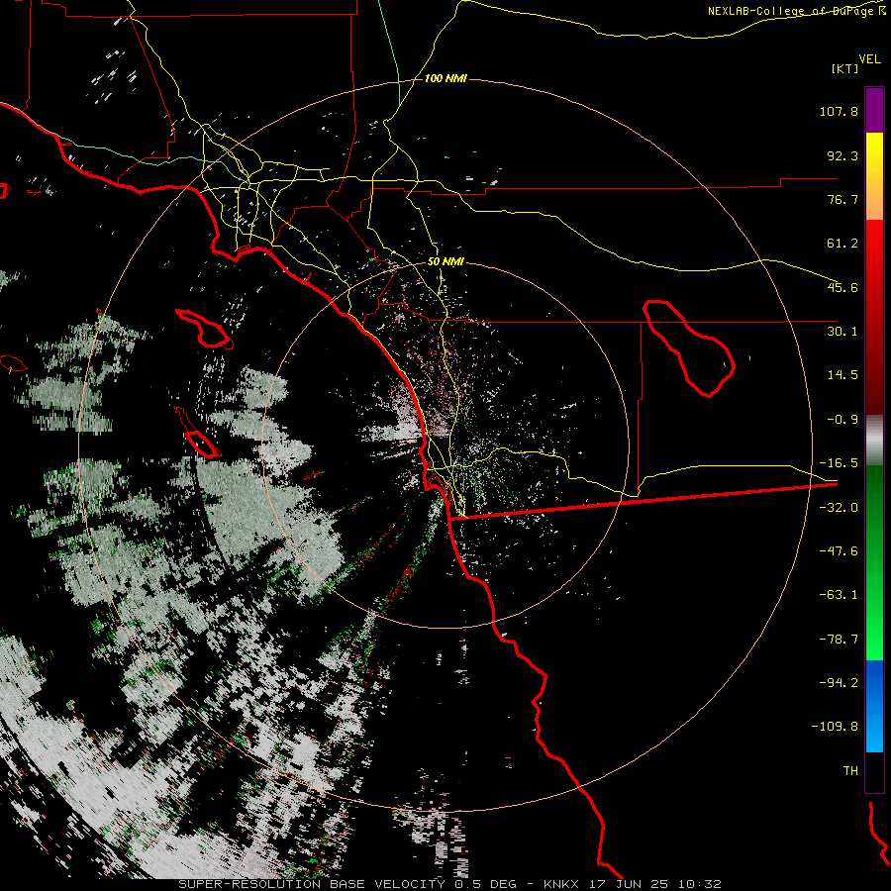The width and height of the screenshot is (891, 891).
Task: Click the Santa Catalina Island outline
Action: [x=204, y=329]
